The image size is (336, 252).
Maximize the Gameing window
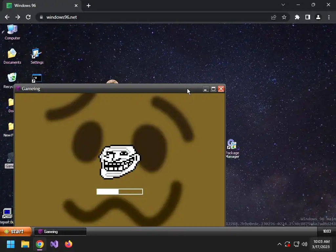point(213,89)
